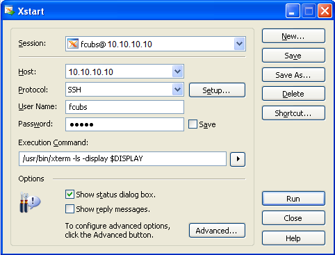Click into the User Name field
The width and height of the screenshot is (335, 255).
tap(124, 107)
